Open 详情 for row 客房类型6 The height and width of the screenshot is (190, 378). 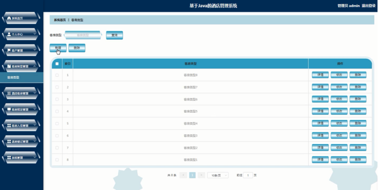point(320,99)
